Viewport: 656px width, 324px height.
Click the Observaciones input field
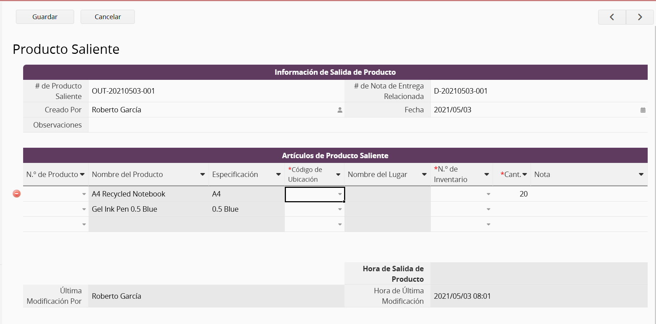point(368,125)
